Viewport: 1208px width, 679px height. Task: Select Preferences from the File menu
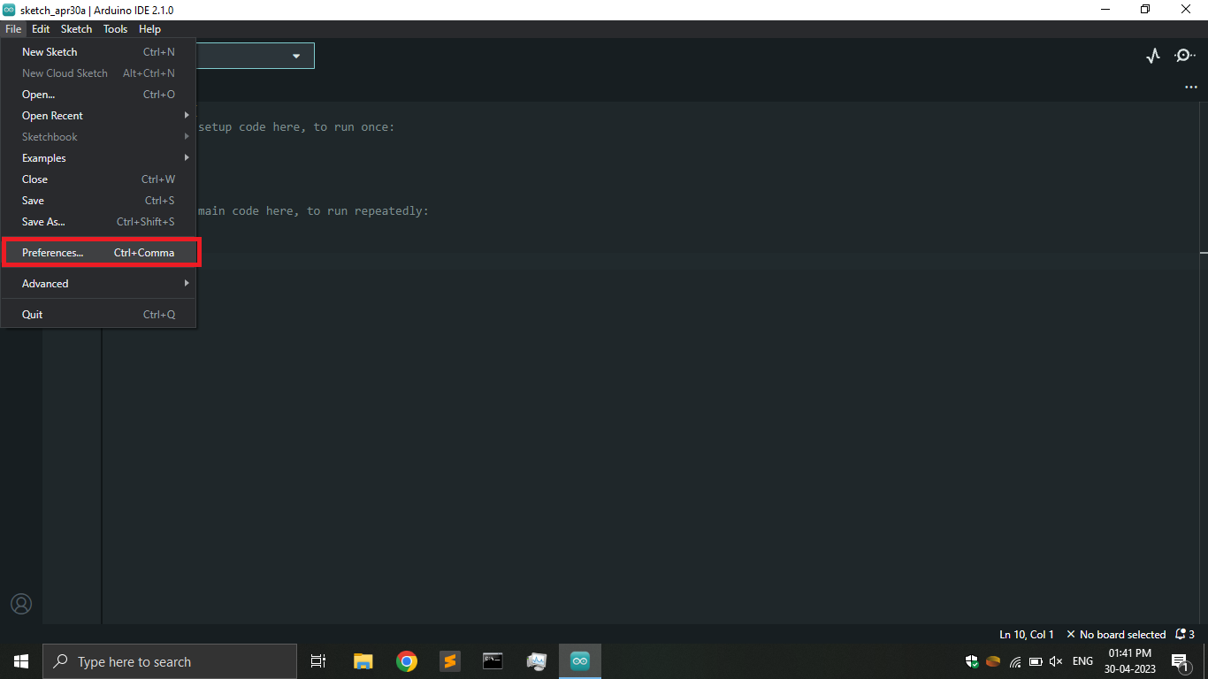coord(53,252)
